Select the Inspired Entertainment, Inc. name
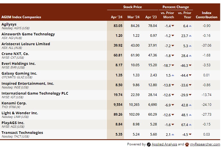 (x=27, y=83)
